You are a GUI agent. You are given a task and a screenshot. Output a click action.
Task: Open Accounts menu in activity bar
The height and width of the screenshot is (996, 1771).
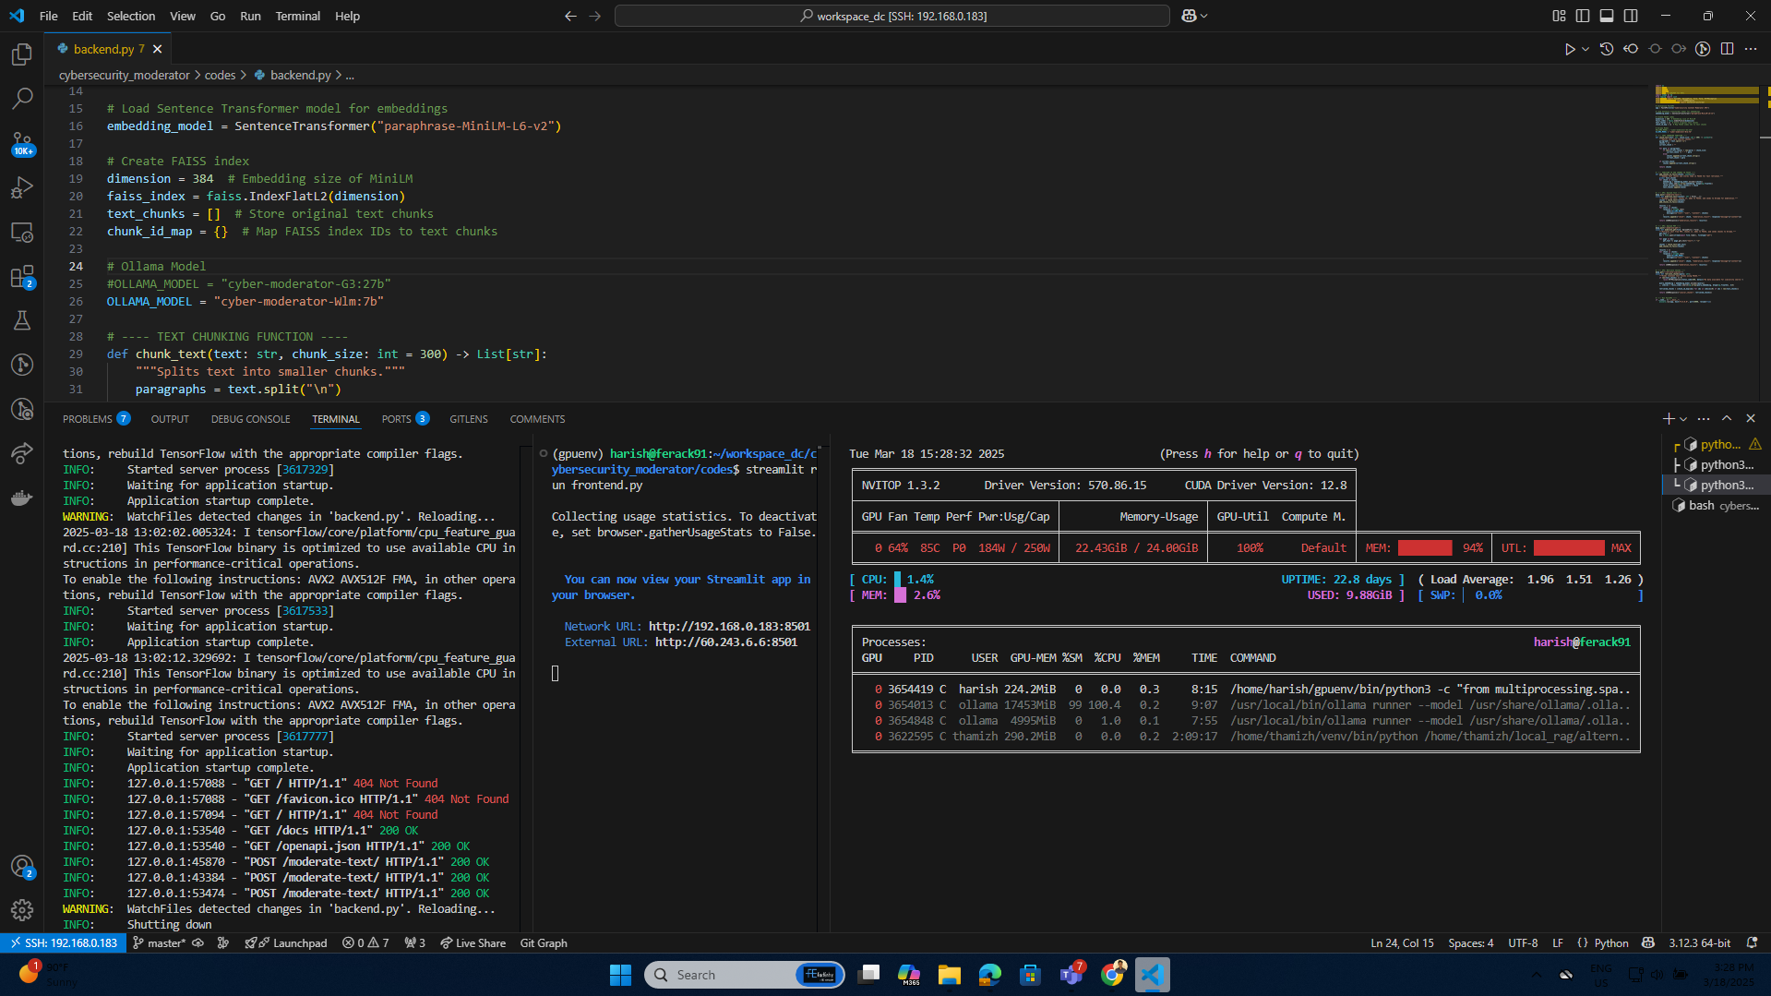22,867
